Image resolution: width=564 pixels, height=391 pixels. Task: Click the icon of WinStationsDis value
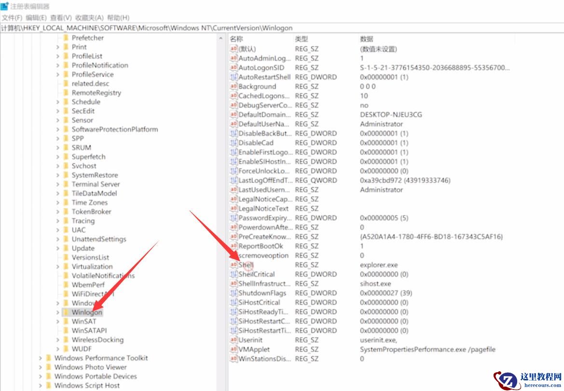(234, 358)
